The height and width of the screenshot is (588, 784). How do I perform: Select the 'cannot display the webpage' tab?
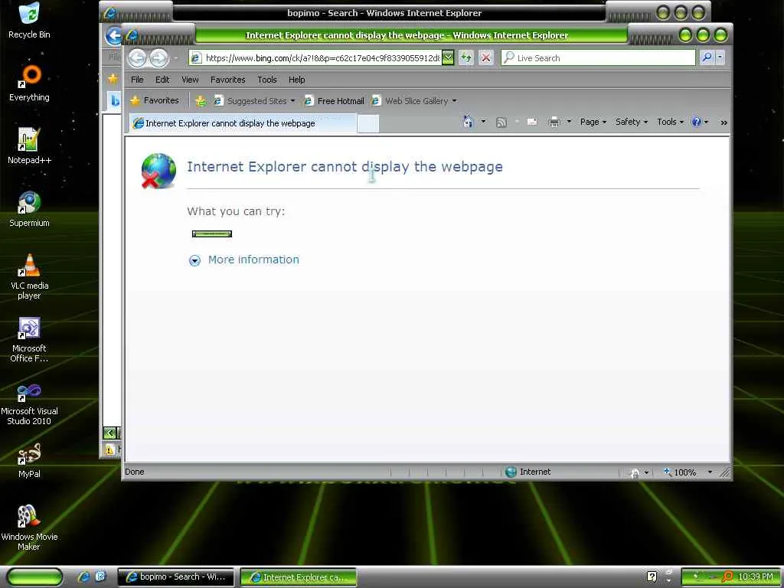[243, 123]
